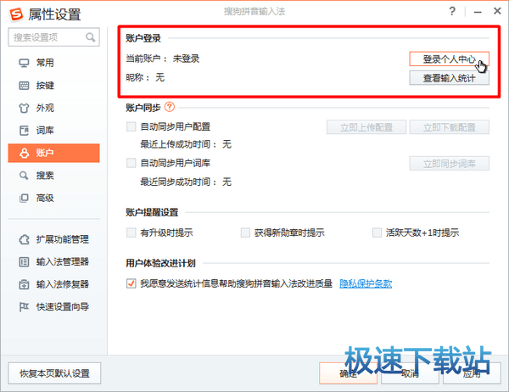Launch 输入法修复器
Screen dimensions: 509x392
pyautogui.click(x=54, y=284)
